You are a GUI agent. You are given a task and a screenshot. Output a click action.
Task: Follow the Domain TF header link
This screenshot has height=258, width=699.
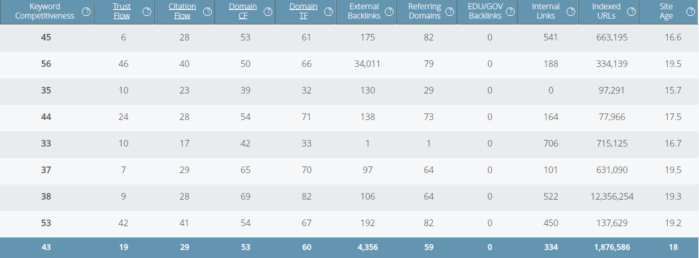click(x=303, y=11)
